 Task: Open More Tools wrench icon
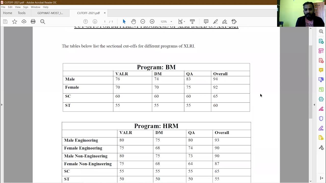tap(321, 148)
